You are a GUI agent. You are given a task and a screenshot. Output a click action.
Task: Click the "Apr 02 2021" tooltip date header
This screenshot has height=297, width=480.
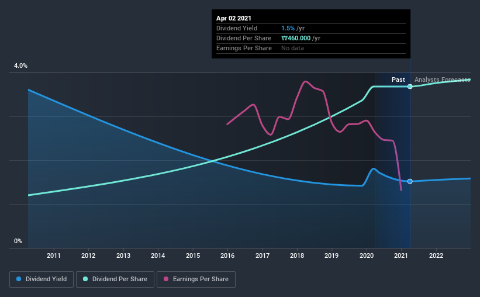click(x=234, y=19)
